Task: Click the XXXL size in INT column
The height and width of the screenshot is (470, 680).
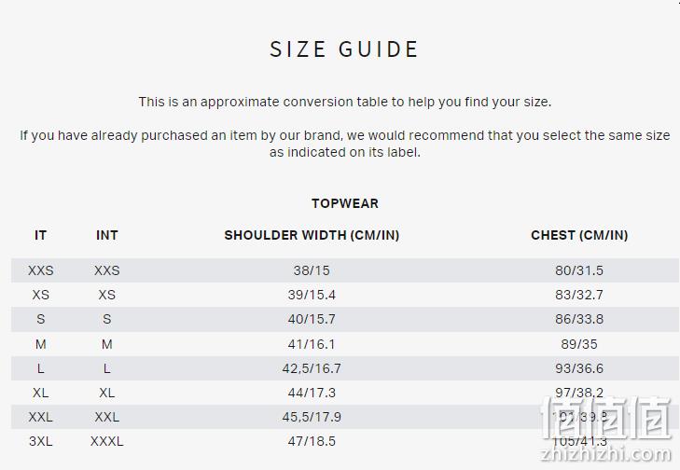Action: point(106,441)
